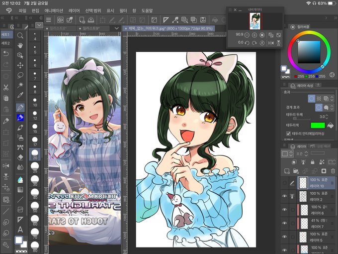
Task: Open the 파일 menu
Action: click(22, 10)
